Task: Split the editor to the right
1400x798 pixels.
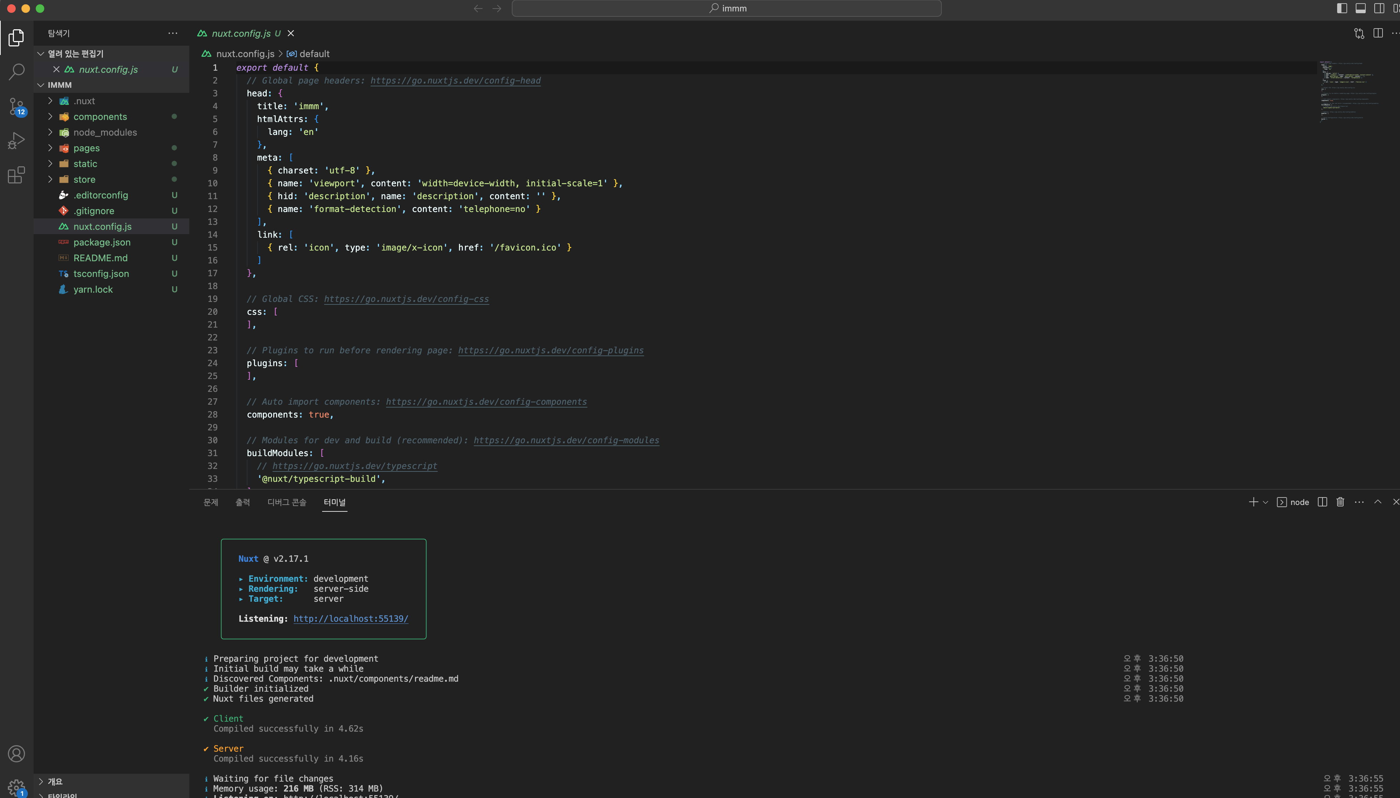Action: [x=1377, y=34]
